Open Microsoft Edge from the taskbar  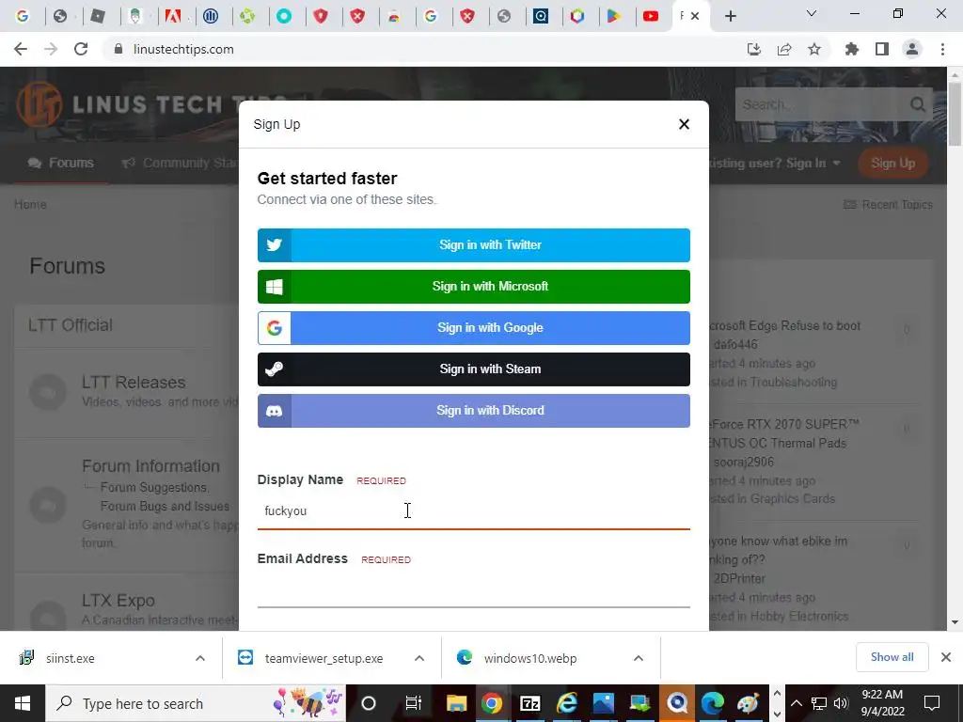(713, 703)
